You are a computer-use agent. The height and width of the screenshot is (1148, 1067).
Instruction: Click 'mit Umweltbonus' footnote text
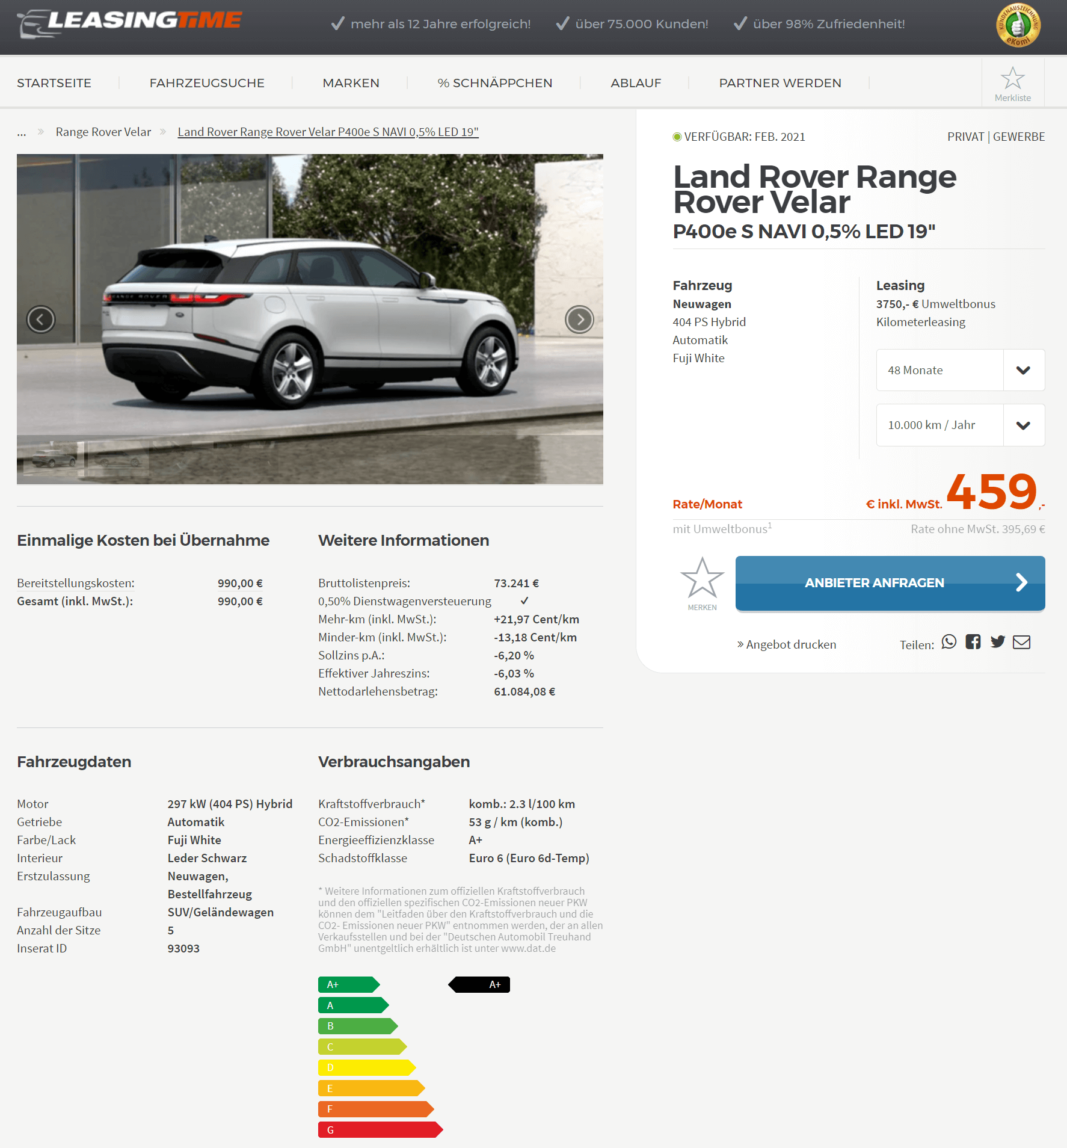[x=722, y=528]
